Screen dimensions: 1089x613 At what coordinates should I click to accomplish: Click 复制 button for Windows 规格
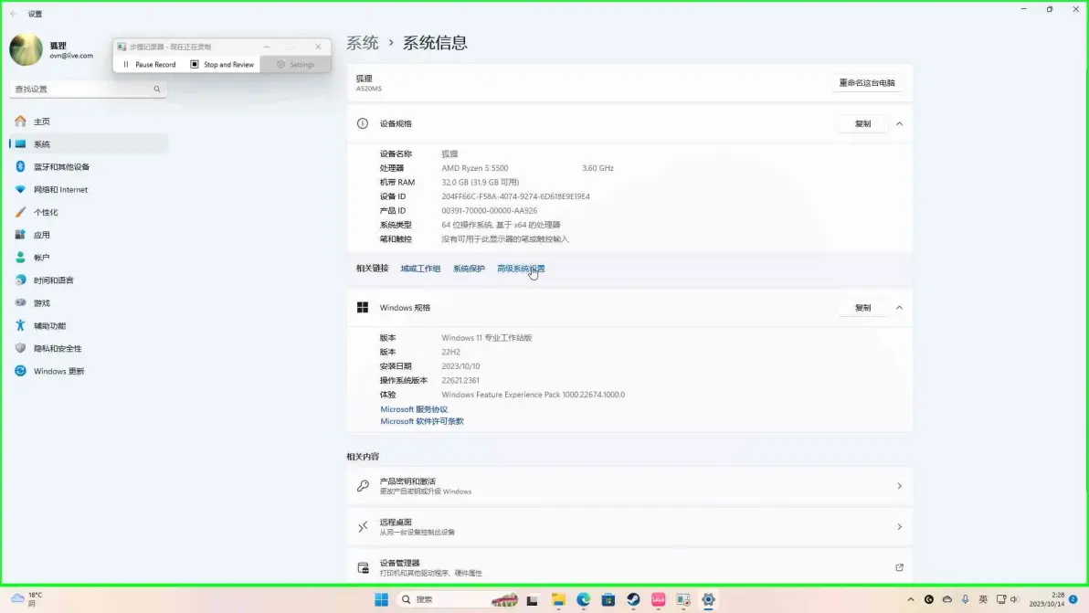pos(862,308)
